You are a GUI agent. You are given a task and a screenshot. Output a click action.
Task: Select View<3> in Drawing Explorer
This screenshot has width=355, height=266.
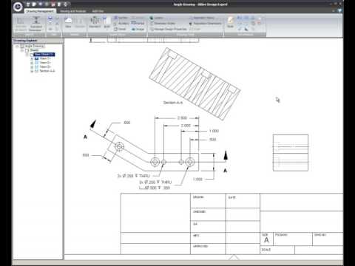[x=45, y=66]
